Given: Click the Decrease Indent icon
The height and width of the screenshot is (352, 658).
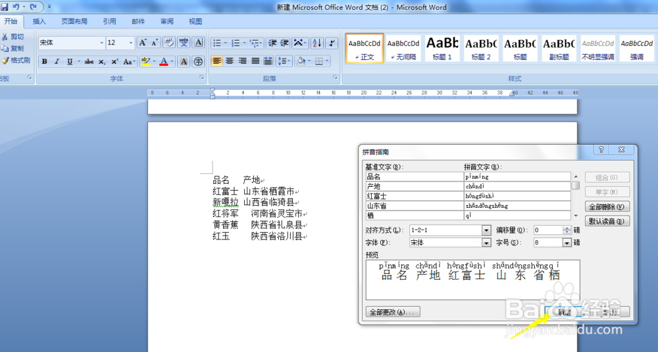Looking at the screenshot, I should click(x=272, y=43).
